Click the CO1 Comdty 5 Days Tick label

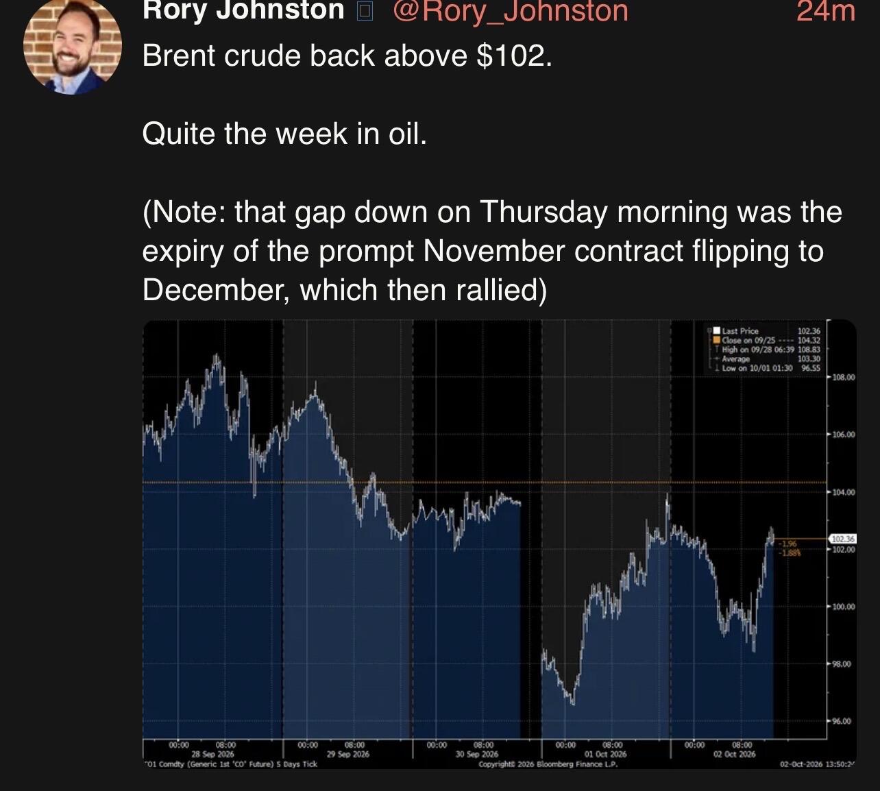(x=231, y=764)
